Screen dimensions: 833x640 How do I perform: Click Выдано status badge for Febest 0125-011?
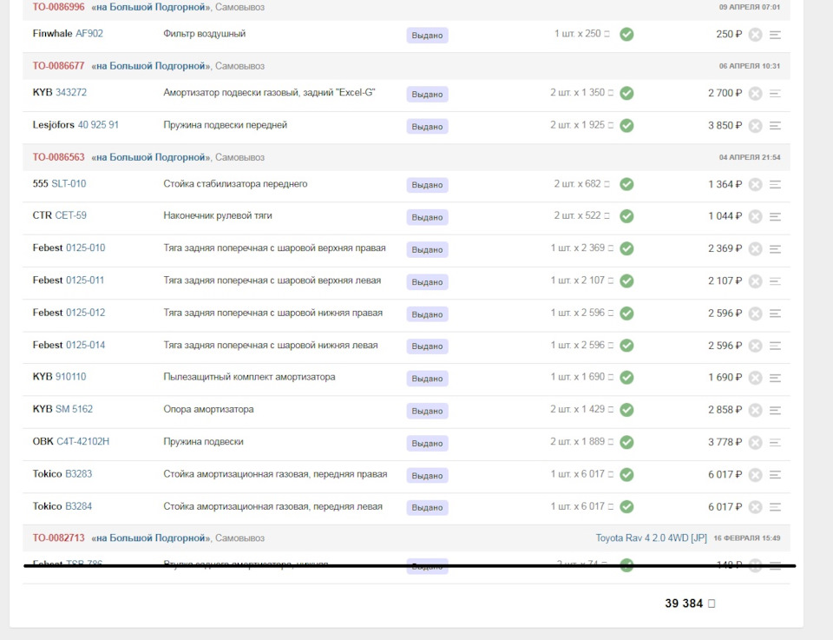[x=427, y=281]
